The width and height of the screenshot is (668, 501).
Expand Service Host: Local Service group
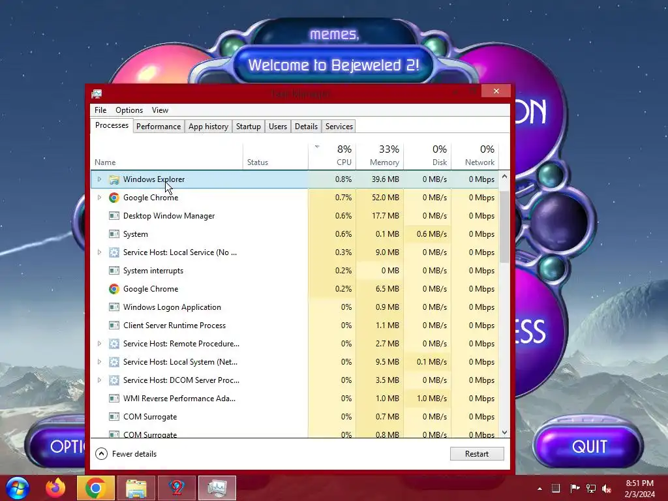click(99, 252)
